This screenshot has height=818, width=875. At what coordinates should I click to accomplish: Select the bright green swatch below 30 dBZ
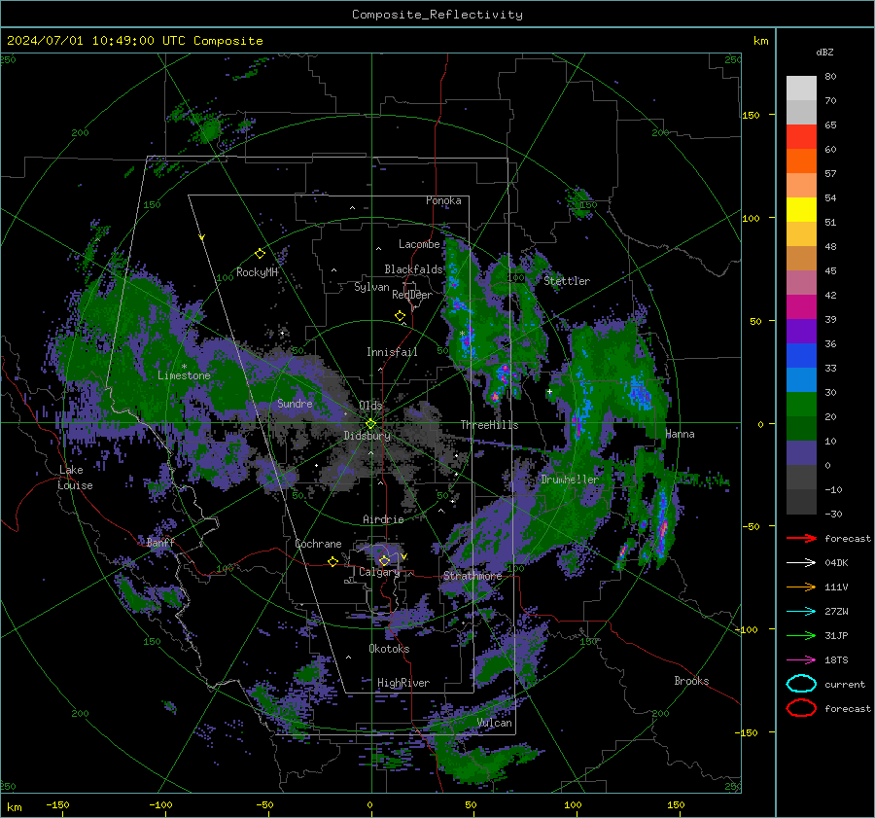point(801,404)
